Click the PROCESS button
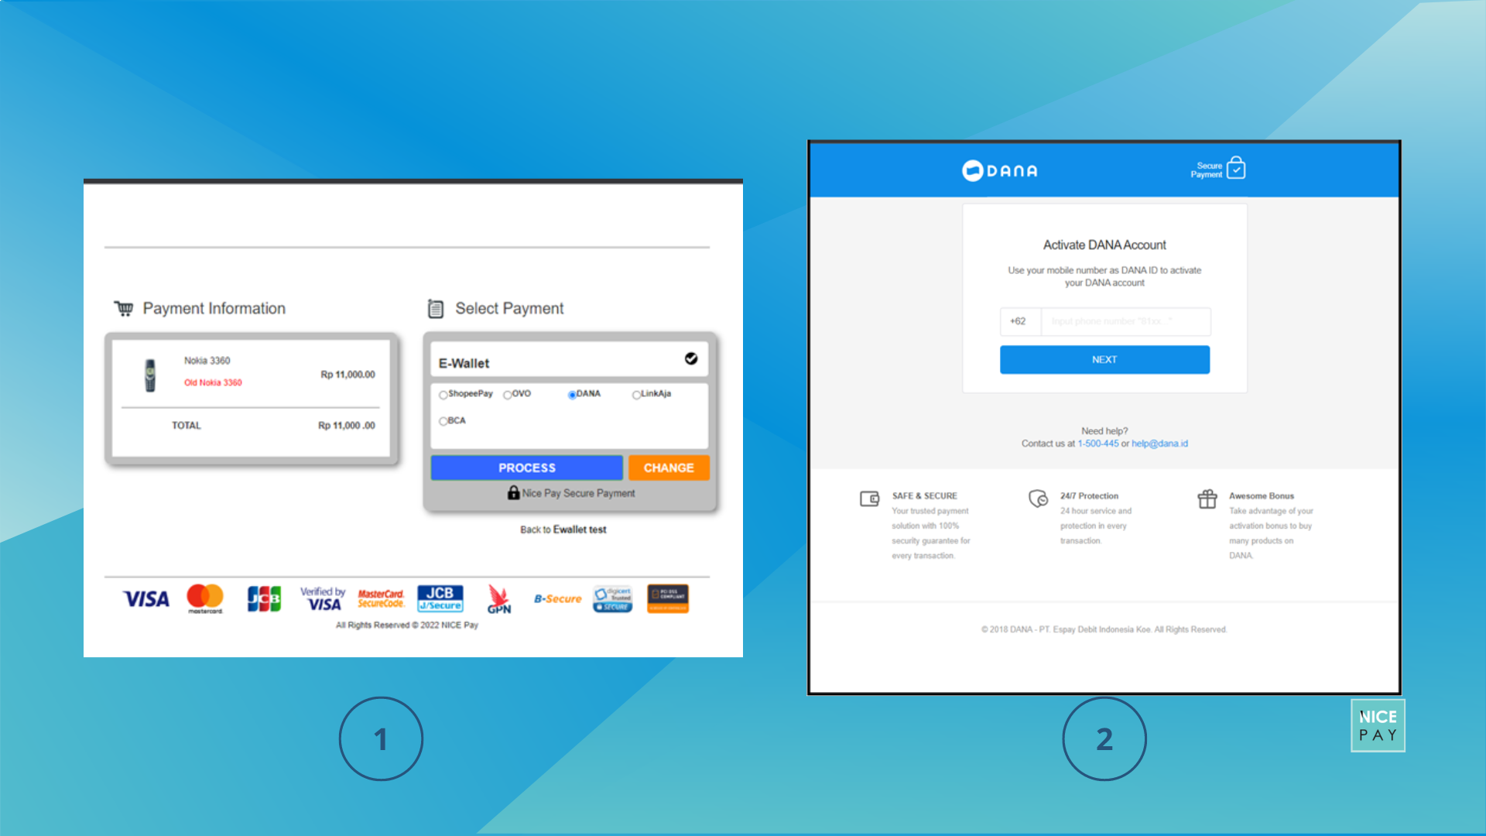This screenshot has width=1486, height=836. tap(525, 468)
